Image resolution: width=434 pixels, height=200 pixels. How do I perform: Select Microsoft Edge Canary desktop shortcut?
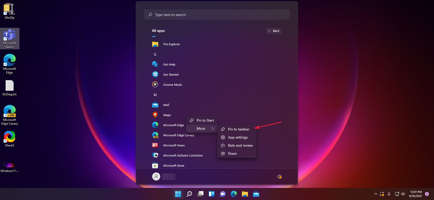pos(10,115)
